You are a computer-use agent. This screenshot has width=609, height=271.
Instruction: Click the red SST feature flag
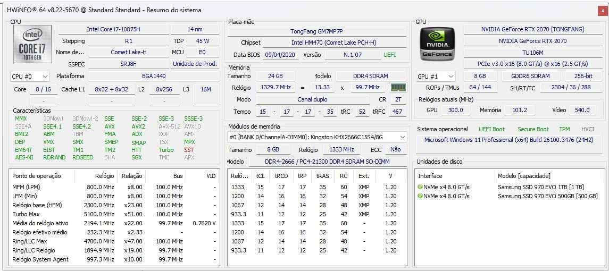point(189,150)
